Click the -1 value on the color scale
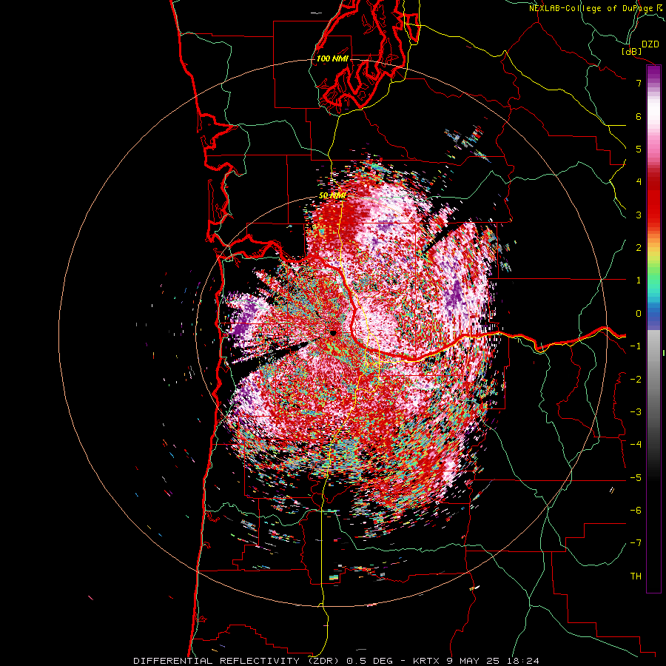Image resolution: width=666 pixels, height=666 pixels. coord(636,346)
